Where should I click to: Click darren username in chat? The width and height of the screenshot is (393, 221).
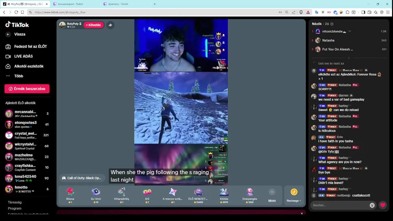(x=343, y=95)
